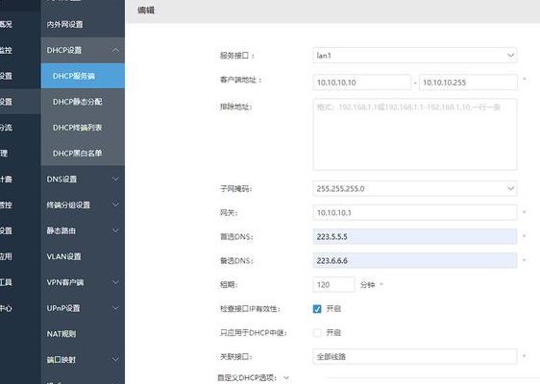Click the 首选DNS 223.5.5.5 field
Viewport: 540px width, 384px height.
(x=415, y=237)
